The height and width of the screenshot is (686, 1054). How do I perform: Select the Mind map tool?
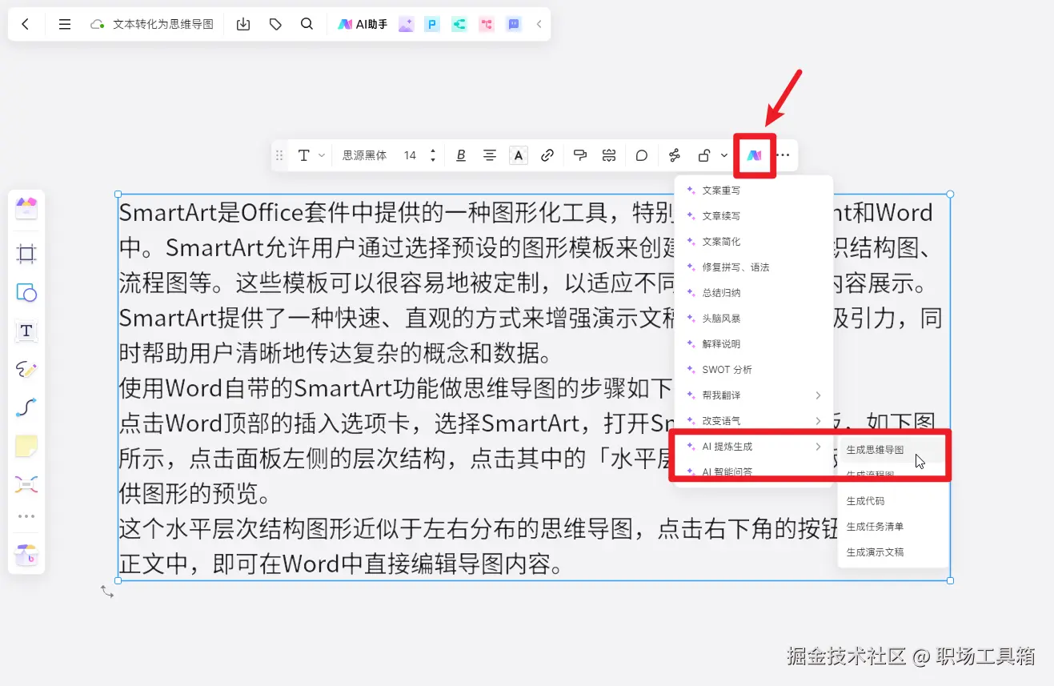26,484
